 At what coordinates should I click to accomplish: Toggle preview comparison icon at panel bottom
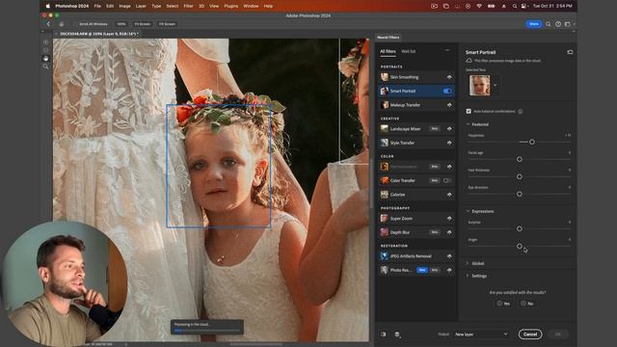coord(384,334)
